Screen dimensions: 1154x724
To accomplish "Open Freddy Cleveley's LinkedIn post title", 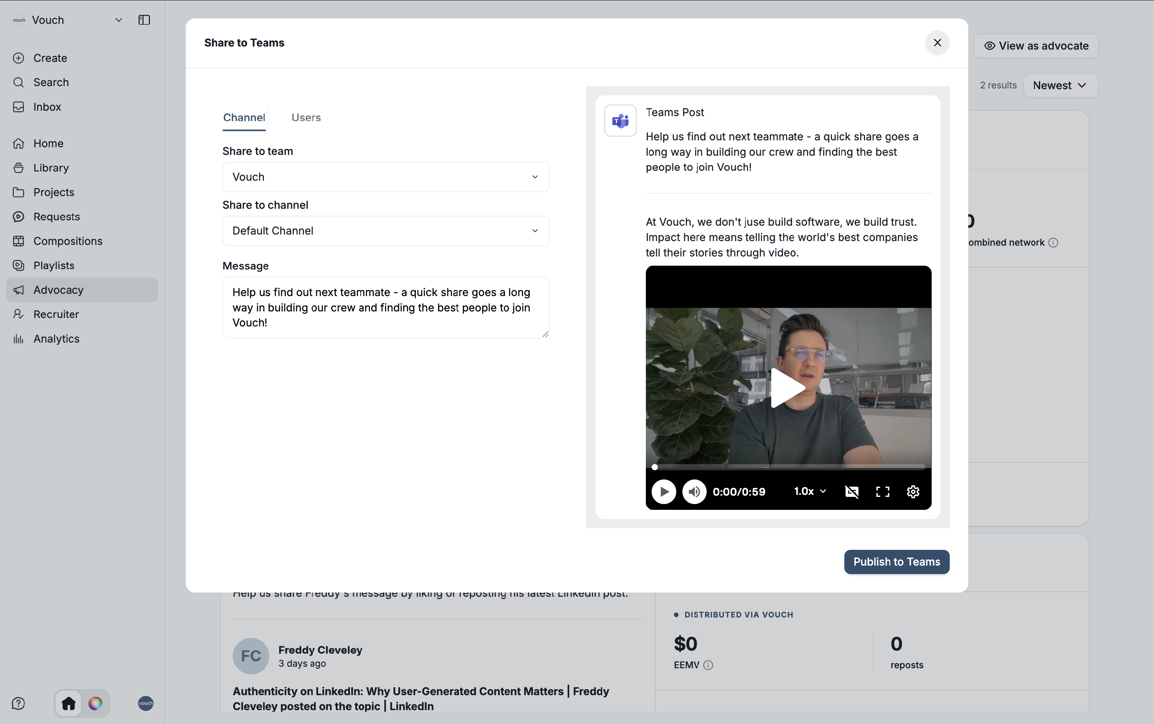I will pyautogui.click(x=420, y=699).
